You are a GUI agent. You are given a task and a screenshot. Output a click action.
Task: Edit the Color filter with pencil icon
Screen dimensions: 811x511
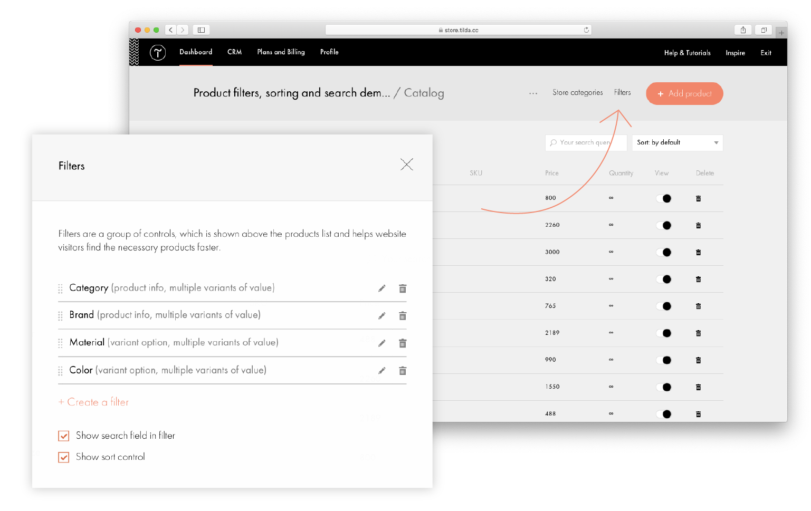tap(382, 371)
